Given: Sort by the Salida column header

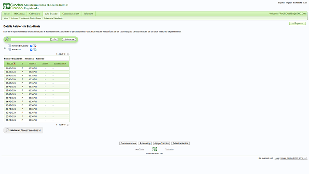Looking at the screenshot, I should point(45,63).
